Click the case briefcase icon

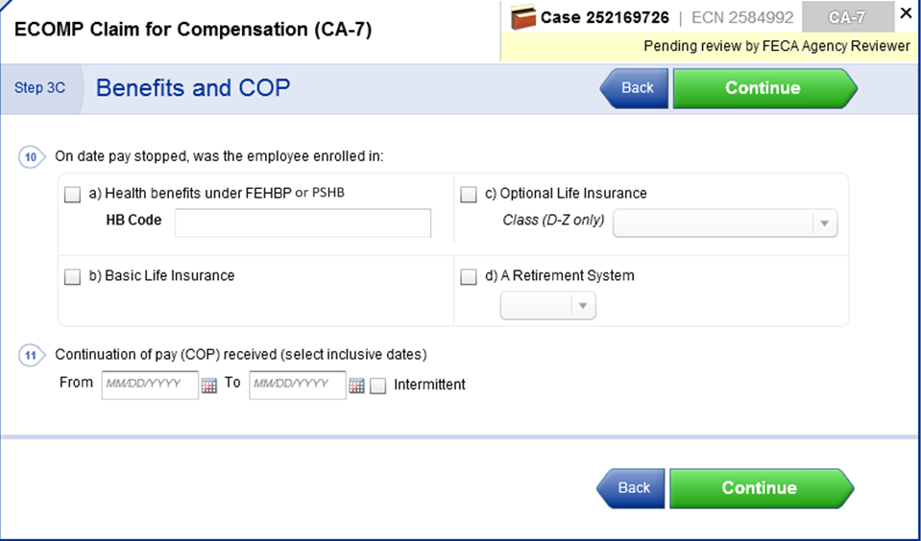(x=523, y=17)
